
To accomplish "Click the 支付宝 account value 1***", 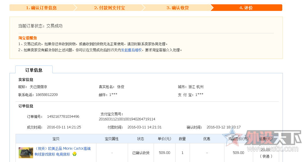I will click(x=199, y=95).
